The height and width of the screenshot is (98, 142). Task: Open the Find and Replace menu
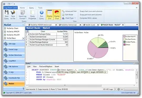click(x=46, y=67)
